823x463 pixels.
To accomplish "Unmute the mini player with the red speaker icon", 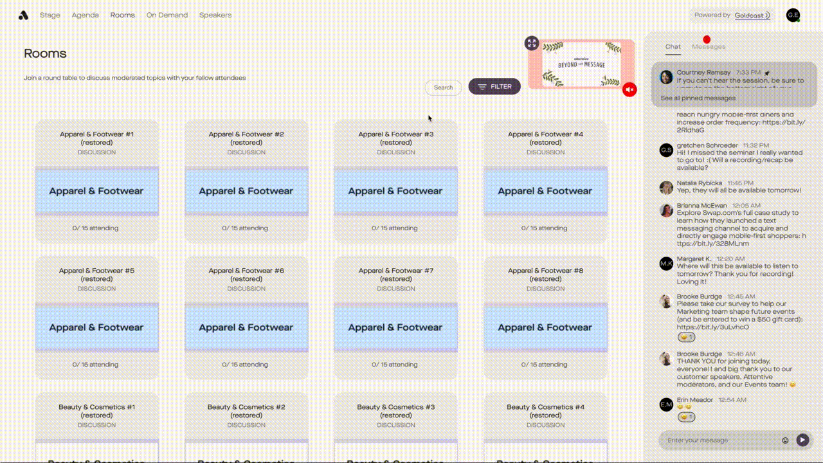I will [x=629, y=90].
